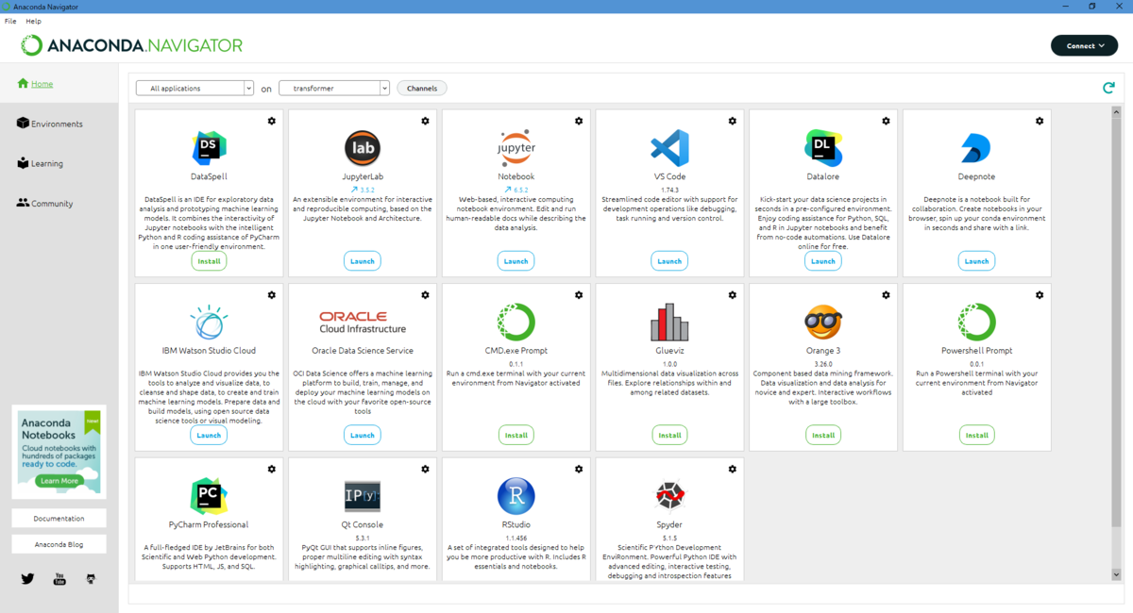This screenshot has height=613, width=1133.
Task: Open the Anaconda Blog link button
Action: click(x=59, y=544)
